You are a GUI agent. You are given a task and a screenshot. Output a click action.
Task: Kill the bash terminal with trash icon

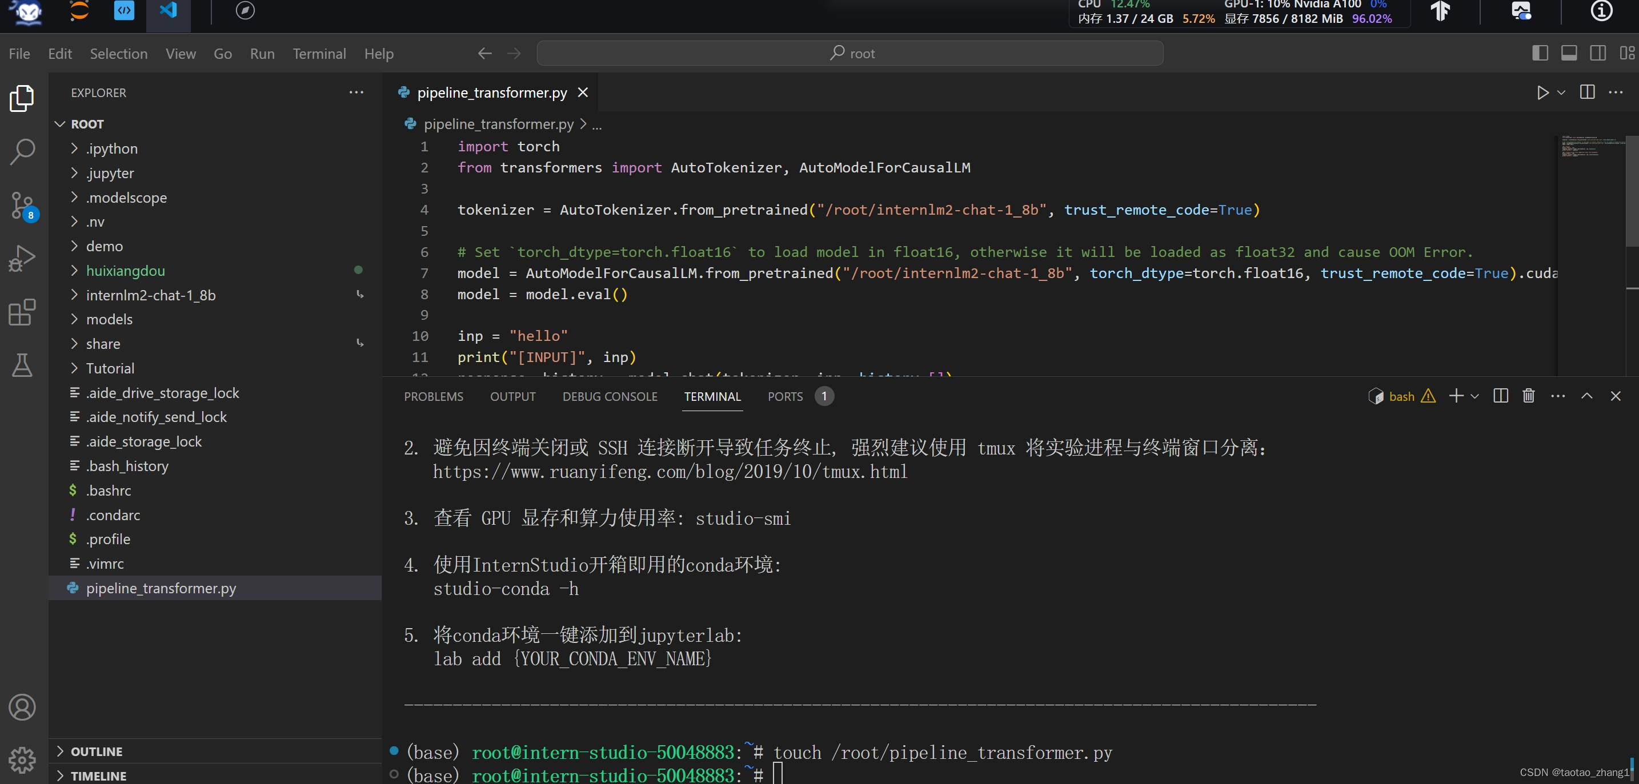[1528, 396]
